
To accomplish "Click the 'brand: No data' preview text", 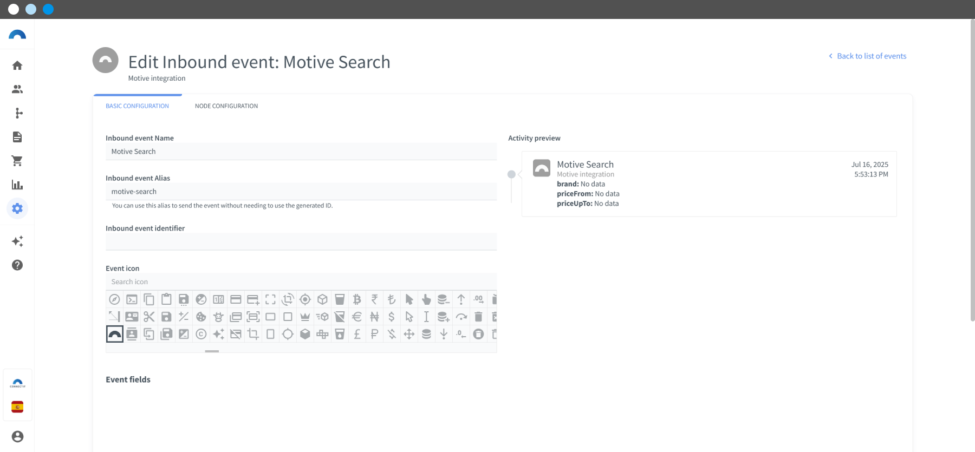I will pyautogui.click(x=581, y=184).
